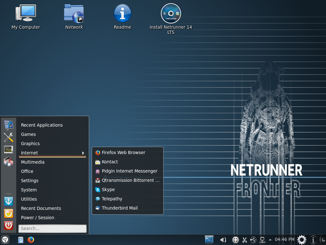Open the wrench and screwdriver settings icon

pos(9,137)
